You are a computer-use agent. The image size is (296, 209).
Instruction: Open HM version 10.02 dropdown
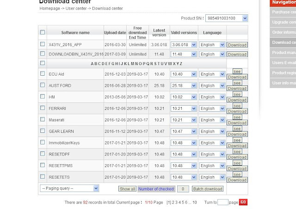click(184, 97)
